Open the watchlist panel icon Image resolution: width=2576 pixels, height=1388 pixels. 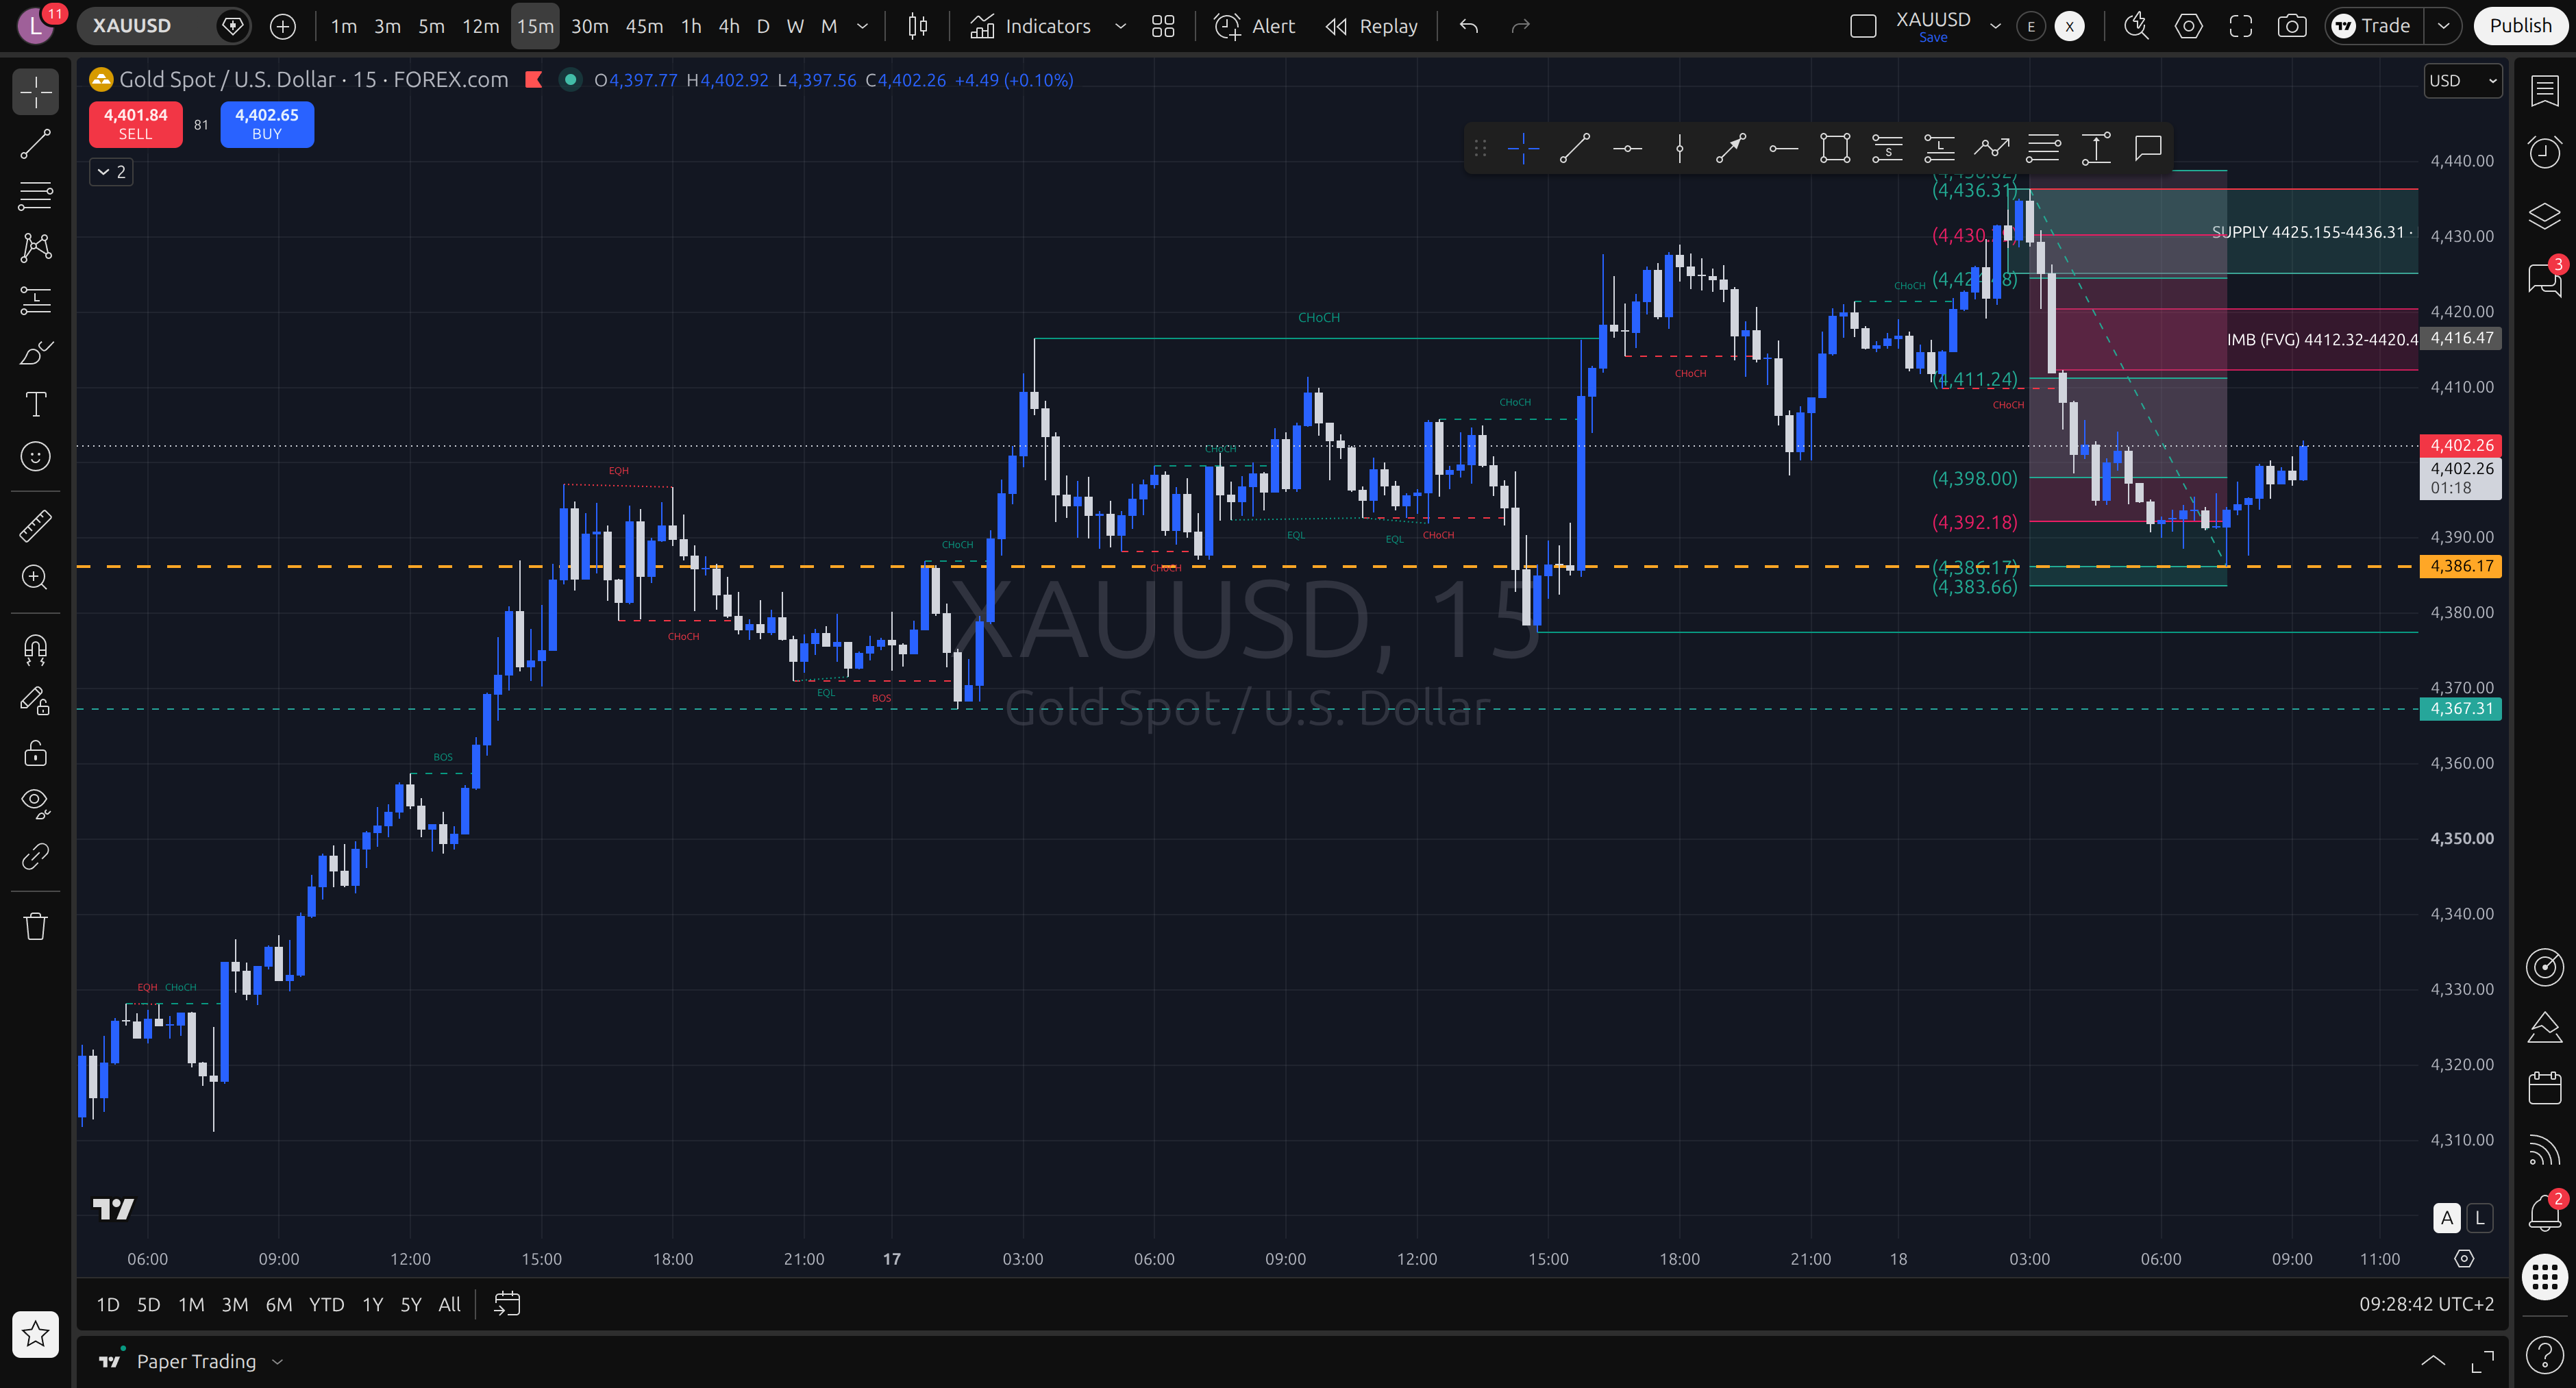pyautogui.click(x=2545, y=91)
